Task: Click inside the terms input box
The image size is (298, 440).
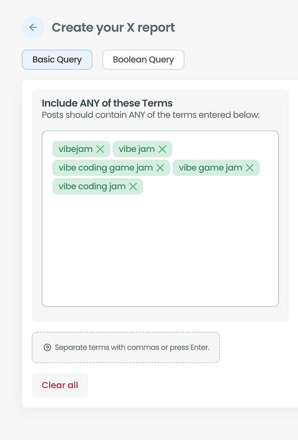Action: point(160,251)
